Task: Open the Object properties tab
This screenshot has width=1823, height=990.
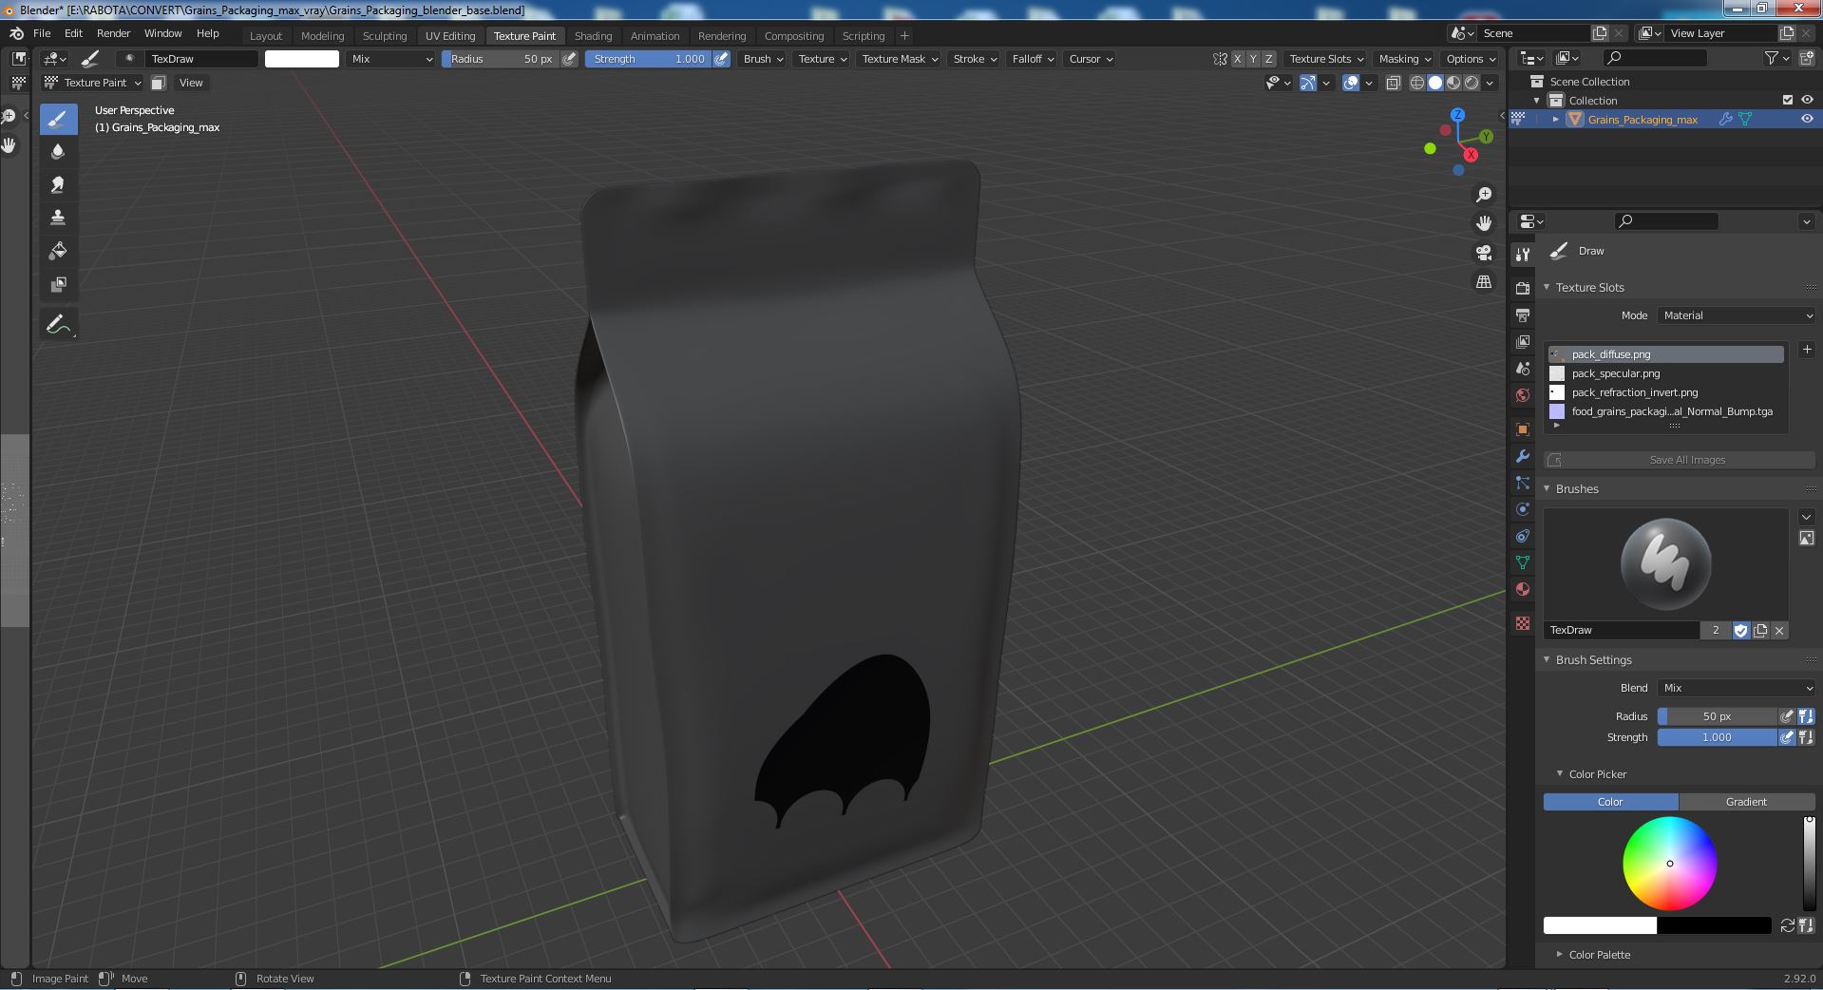Action: tap(1523, 429)
